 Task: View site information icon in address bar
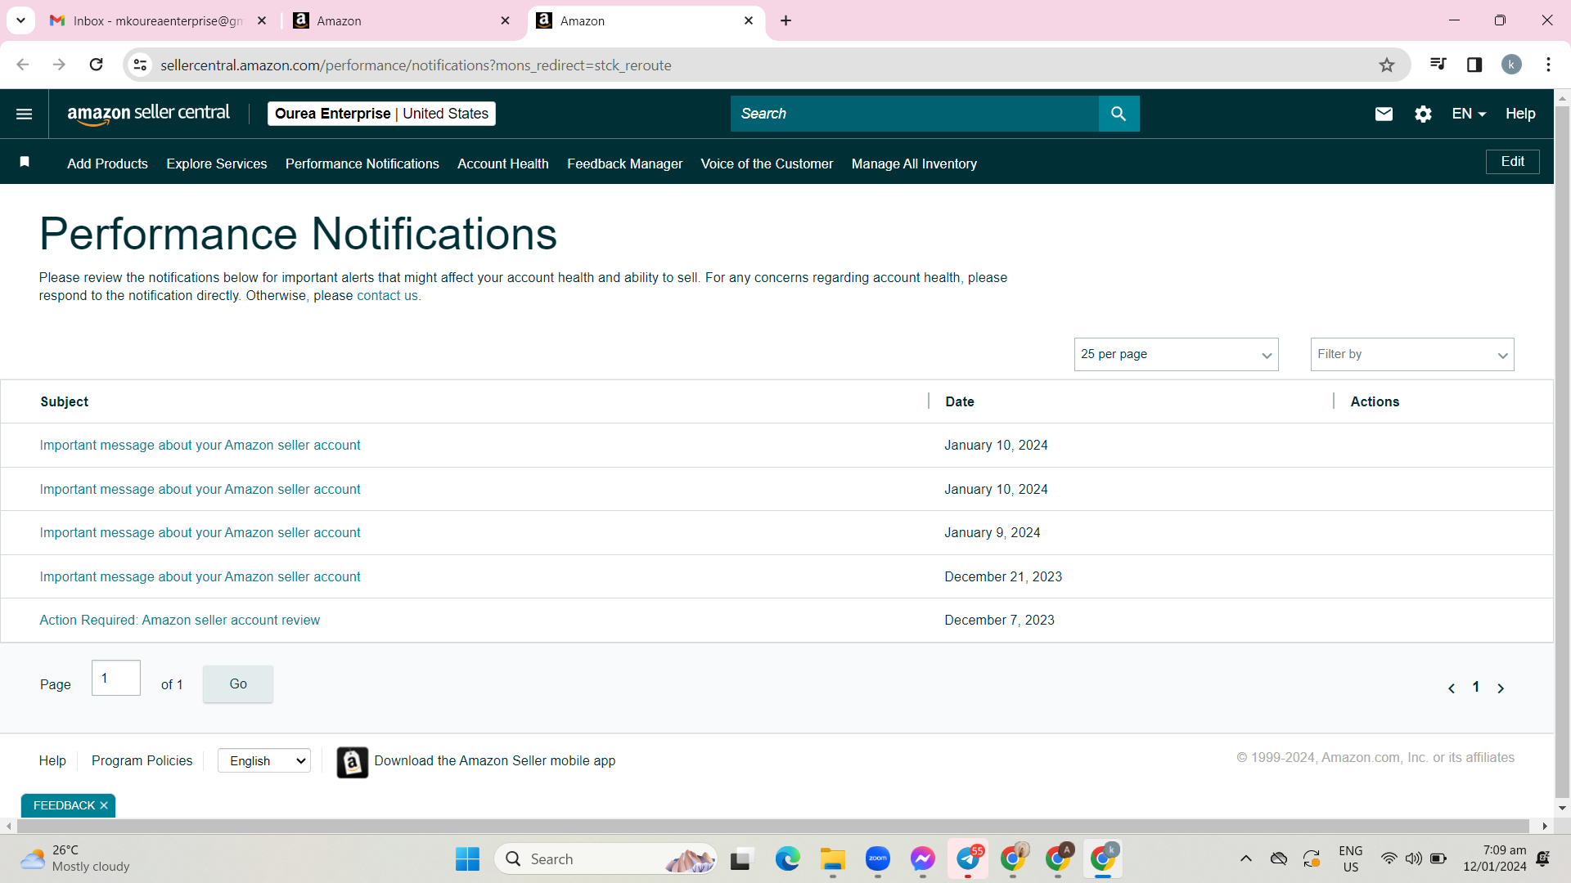coord(141,65)
